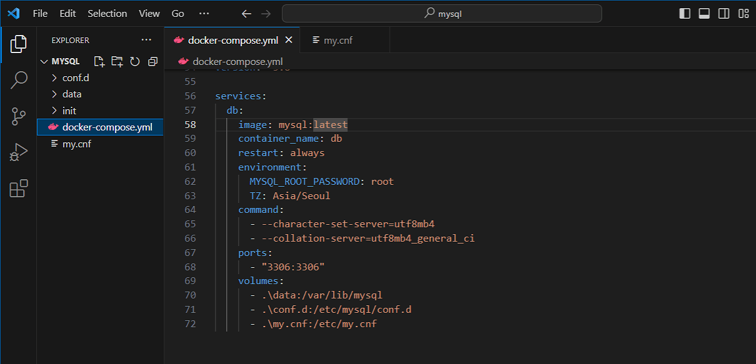Screen dimensions: 756x364
Task: Refresh the Explorer file tree
Action: (x=135, y=61)
